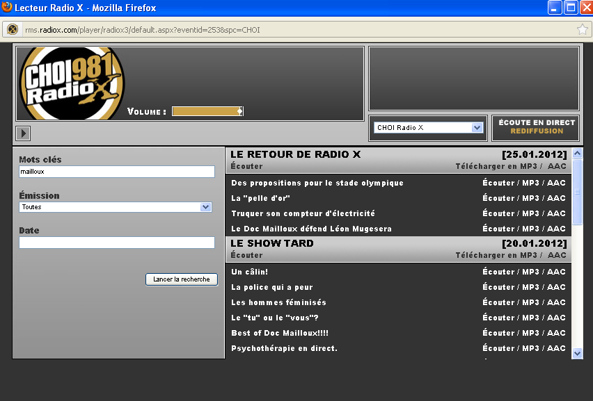Close the Lecteur Radio X window
593x401 pixels.
click(586, 8)
